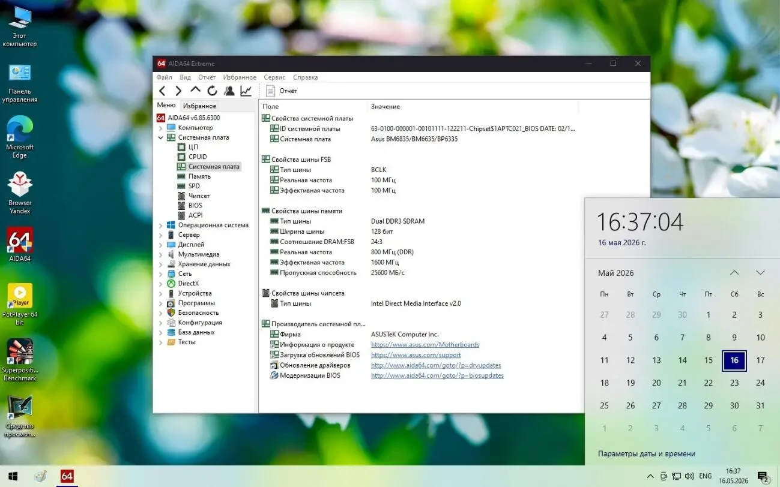Open the Сервис menu
This screenshot has height=487, width=780.
pyautogui.click(x=274, y=77)
